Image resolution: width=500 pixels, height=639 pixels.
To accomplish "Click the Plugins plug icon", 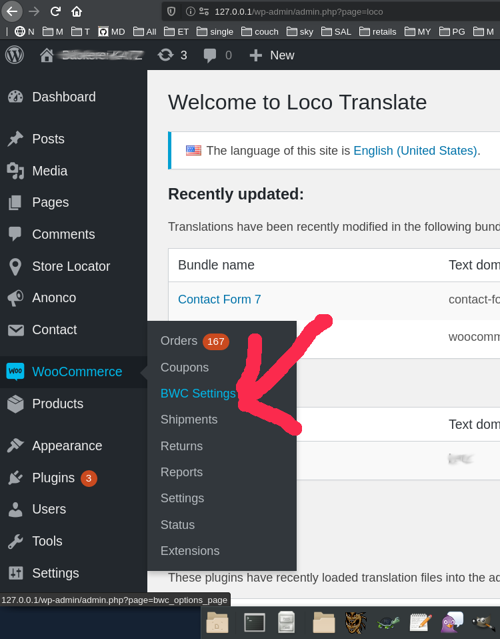I will tap(15, 478).
